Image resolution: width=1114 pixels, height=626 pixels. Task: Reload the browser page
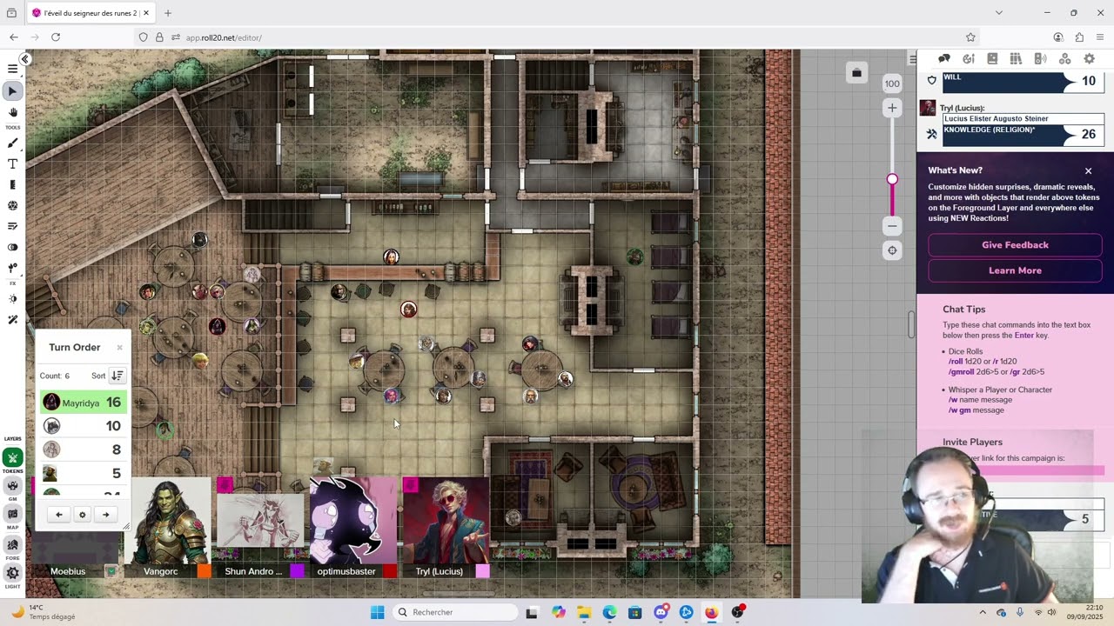[x=56, y=37]
